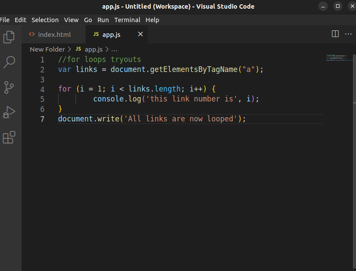Click the JS icon in the breadcrumb

(x=78, y=49)
